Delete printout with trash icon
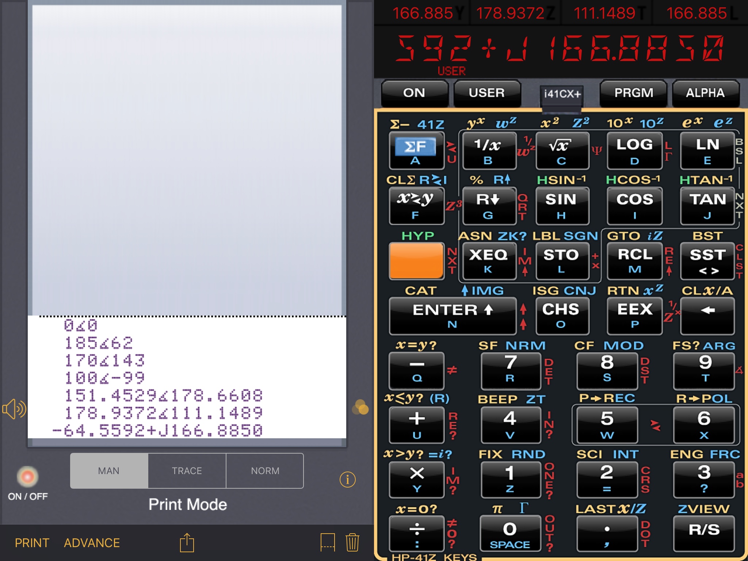This screenshot has width=748, height=561. [x=352, y=542]
